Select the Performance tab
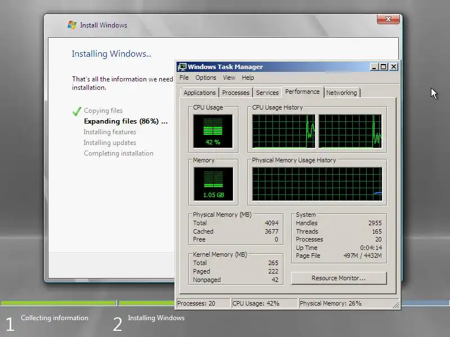The image size is (450, 337). pyautogui.click(x=302, y=92)
